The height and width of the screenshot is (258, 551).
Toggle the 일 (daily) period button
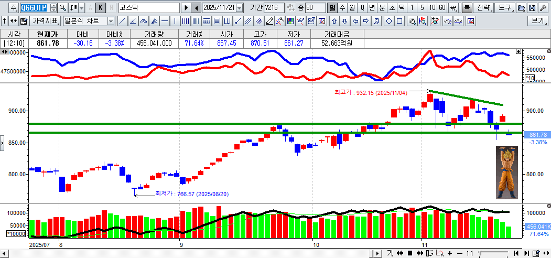[x=332, y=8]
